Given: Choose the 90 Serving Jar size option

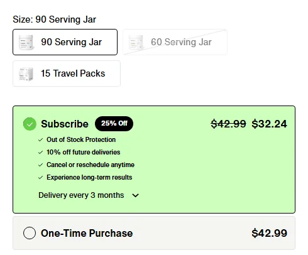Looking at the screenshot, I should [x=65, y=42].
